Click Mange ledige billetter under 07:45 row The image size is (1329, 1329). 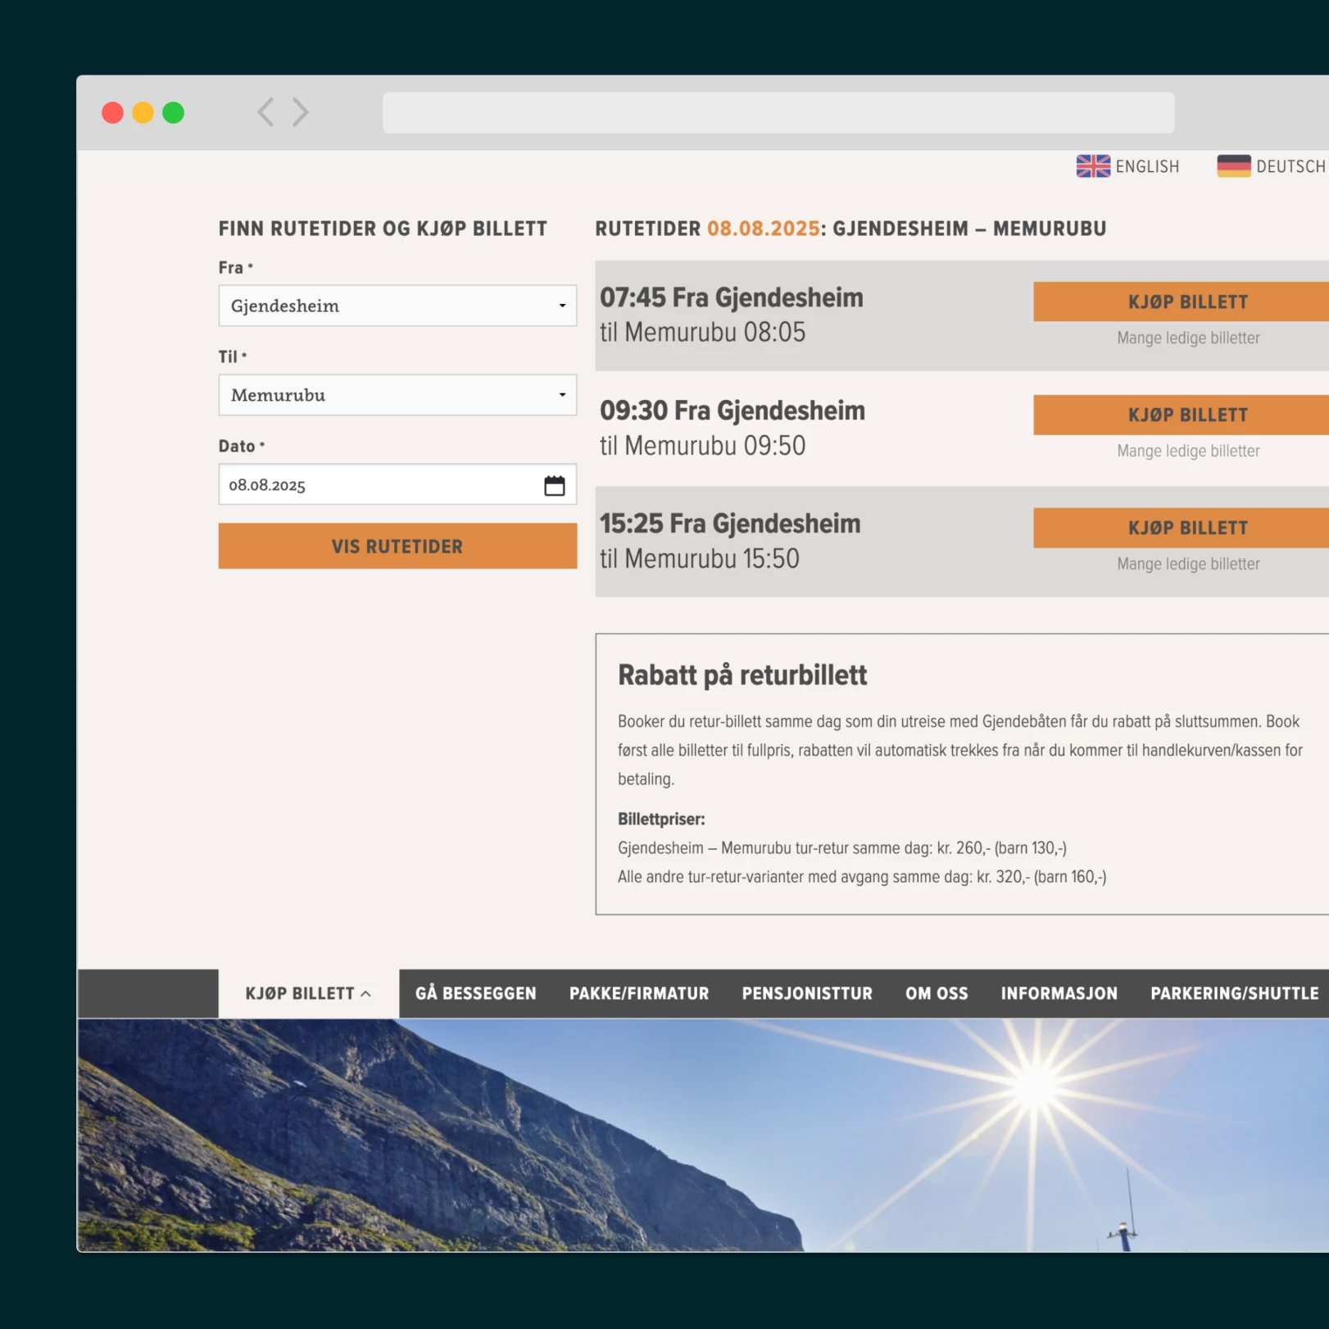1188,338
